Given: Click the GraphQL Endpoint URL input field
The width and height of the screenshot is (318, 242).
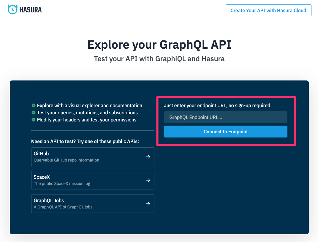Looking at the screenshot, I should coord(225,117).
